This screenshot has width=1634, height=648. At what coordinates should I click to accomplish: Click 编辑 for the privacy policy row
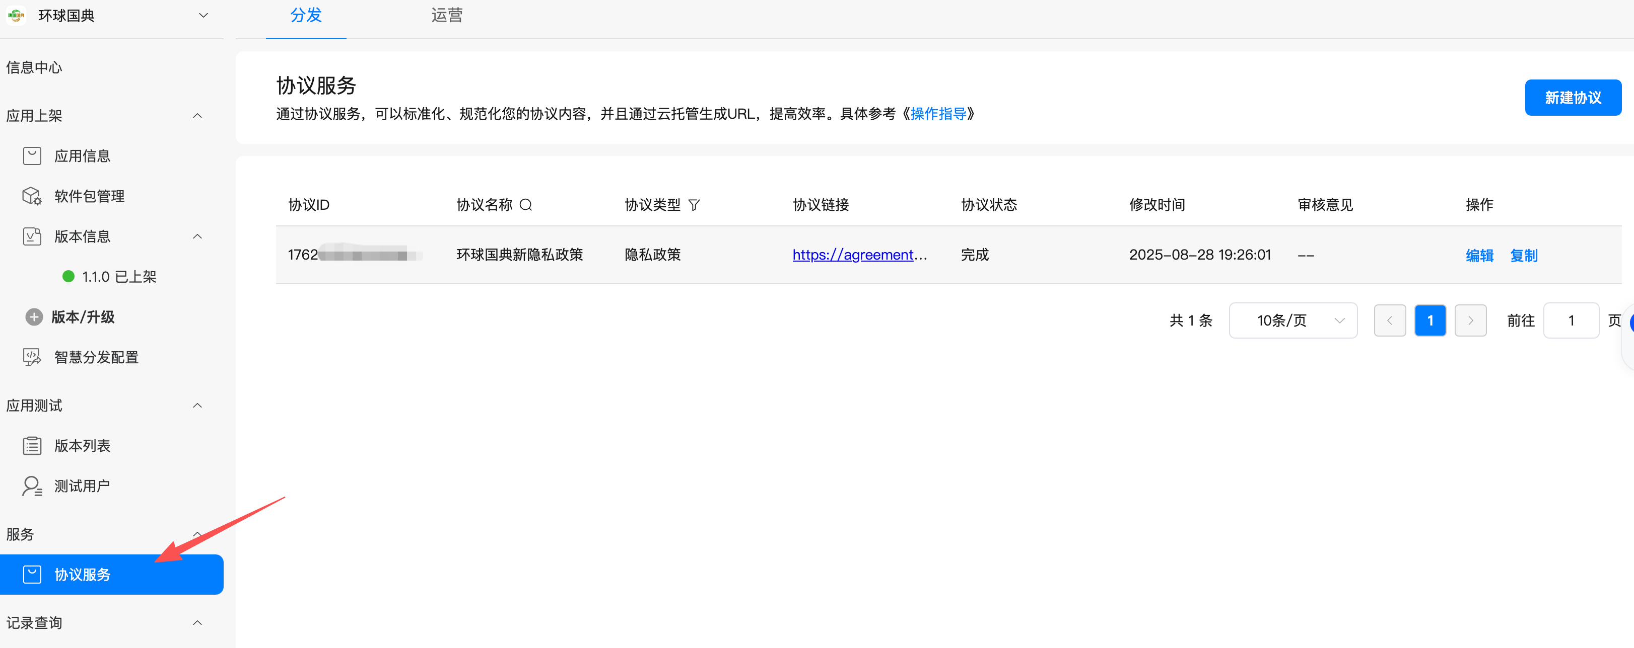click(x=1479, y=255)
